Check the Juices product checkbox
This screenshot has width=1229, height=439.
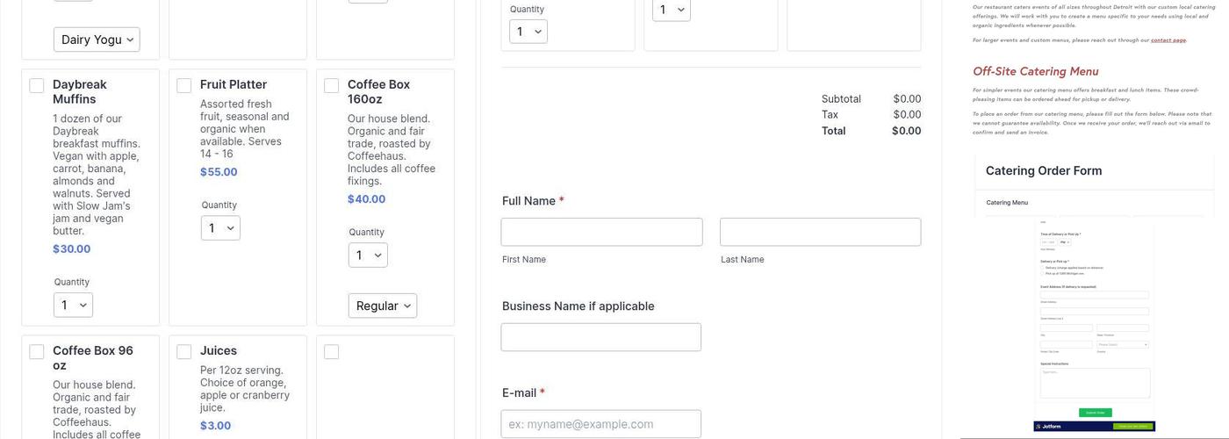coord(184,352)
